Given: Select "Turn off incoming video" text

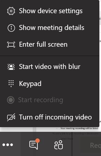Looking at the screenshot, I should click(x=55, y=117).
